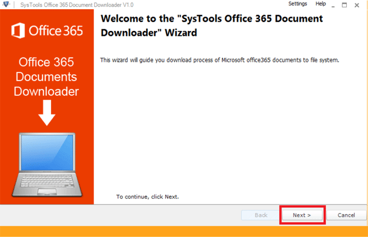Click the "To continue, click Next." text
Image resolution: width=368 pixels, height=237 pixels.
point(147,197)
